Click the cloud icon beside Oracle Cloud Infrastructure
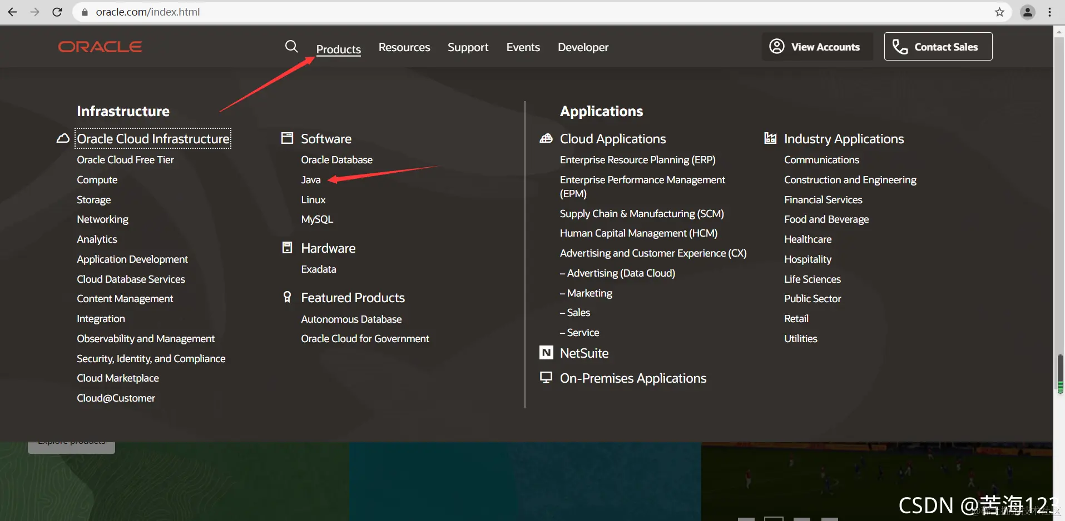Viewport: 1065px width, 521px height. [63, 138]
